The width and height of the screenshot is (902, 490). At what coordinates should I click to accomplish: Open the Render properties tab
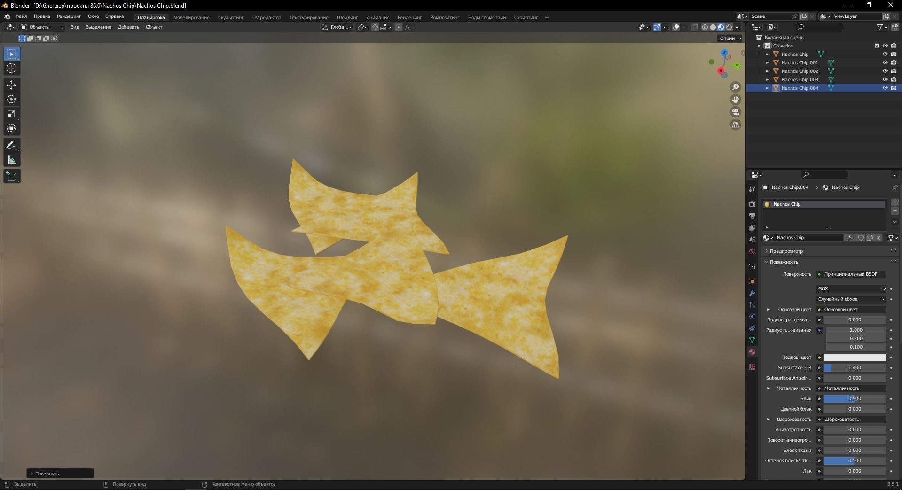tap(752, 204)
